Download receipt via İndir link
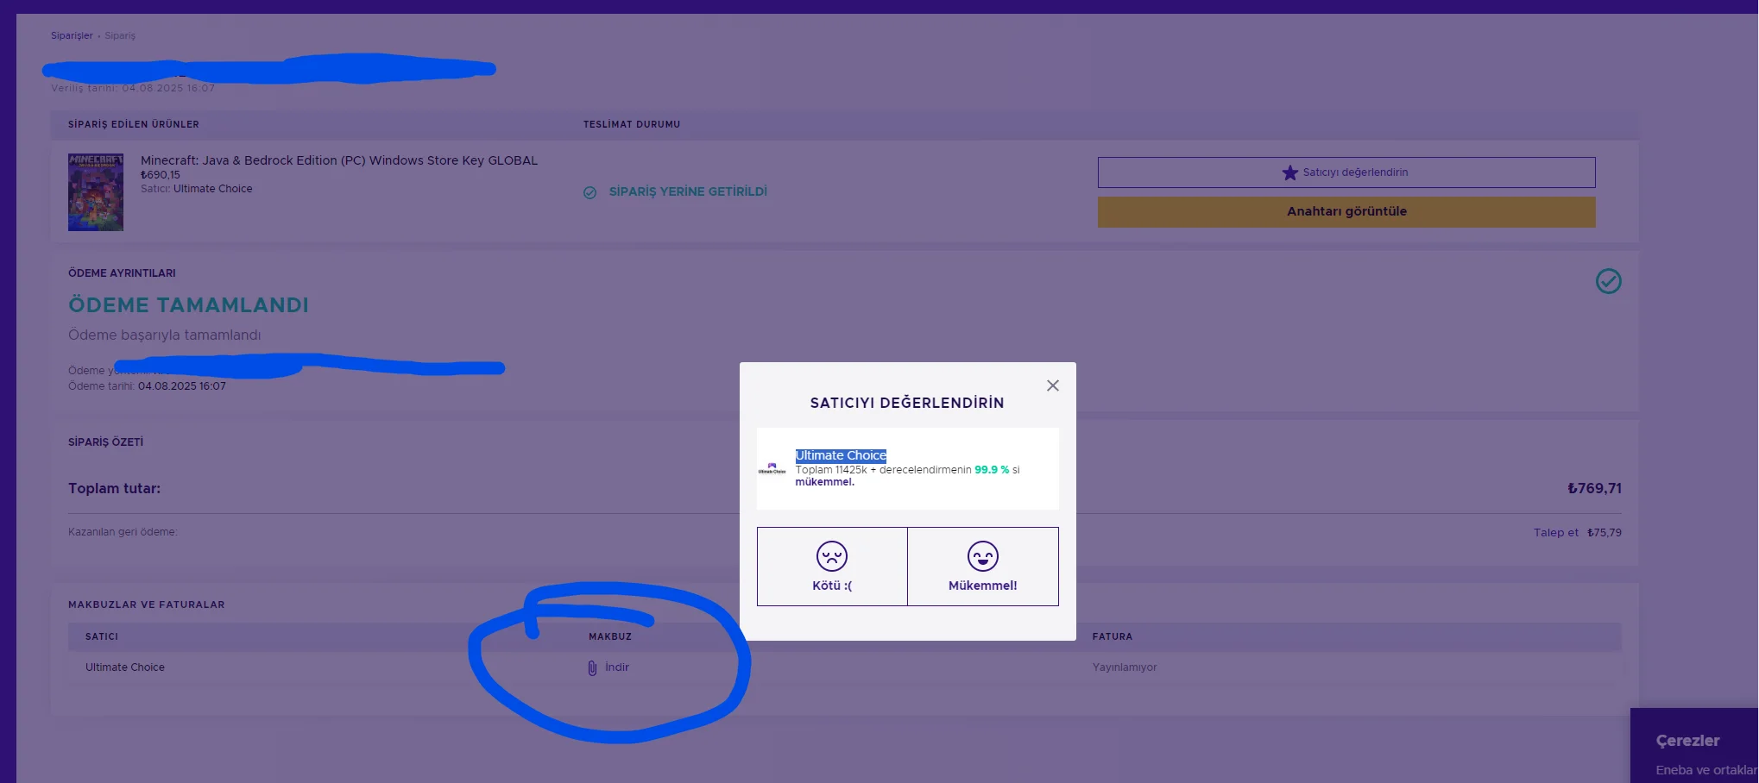 click(617, 667)
